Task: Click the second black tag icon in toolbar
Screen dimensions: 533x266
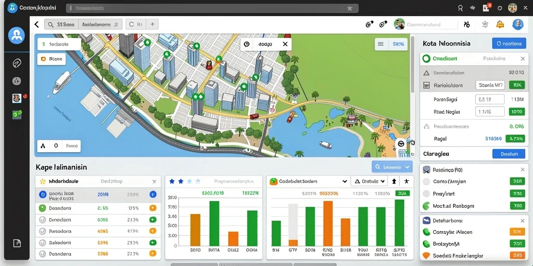Action: 383,24
